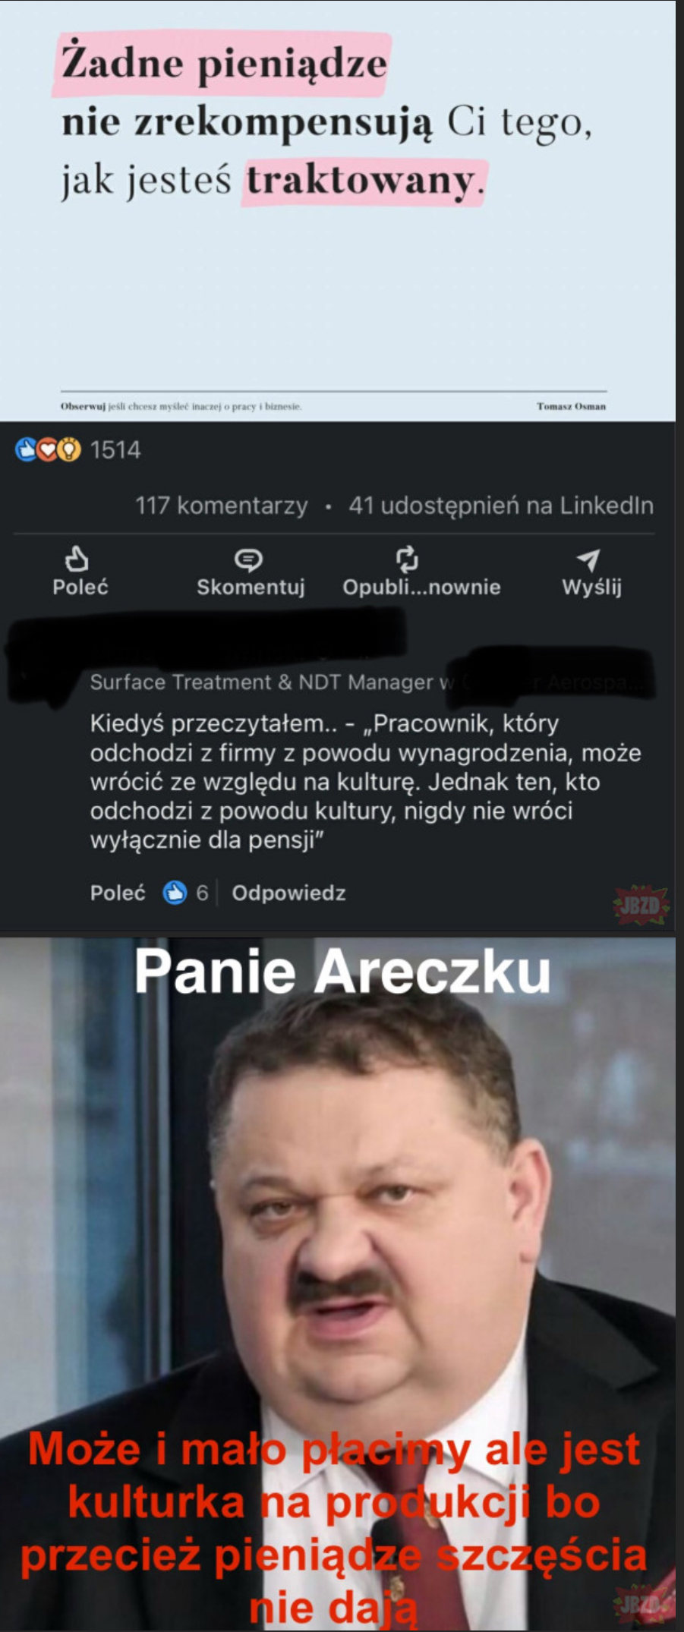Click the blue like reaction icon beside 1514

pyautogui.click(x=27, y=450)
